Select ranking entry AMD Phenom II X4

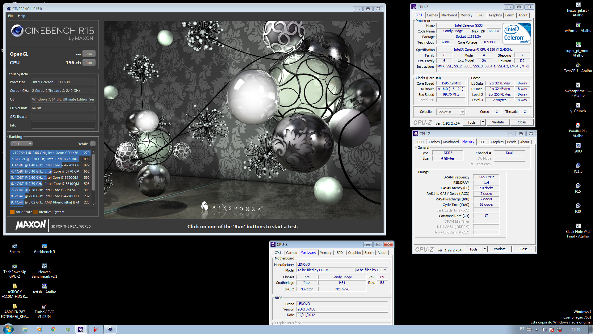50,202
